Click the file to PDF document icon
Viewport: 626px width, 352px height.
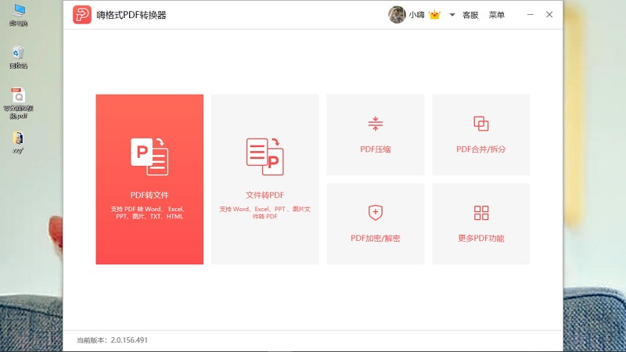265,156
